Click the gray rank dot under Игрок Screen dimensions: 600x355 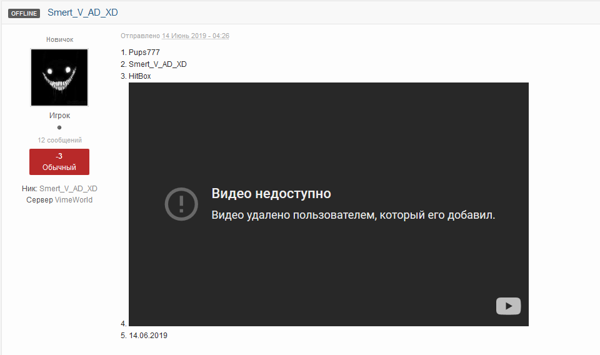[x=59, y=127]
